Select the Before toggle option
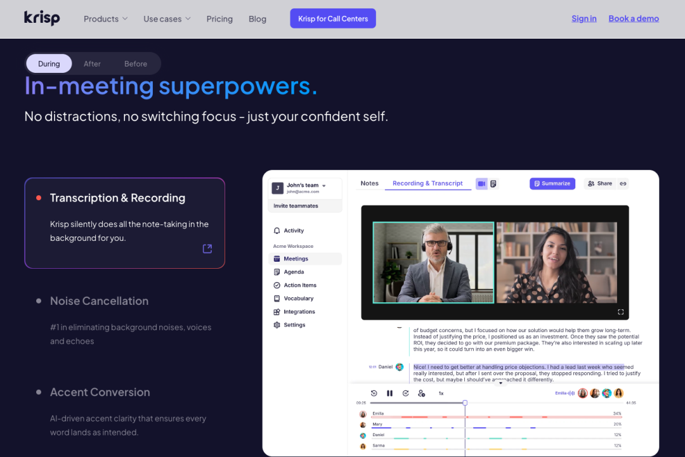Screen dimensions: 685x457 136,64
